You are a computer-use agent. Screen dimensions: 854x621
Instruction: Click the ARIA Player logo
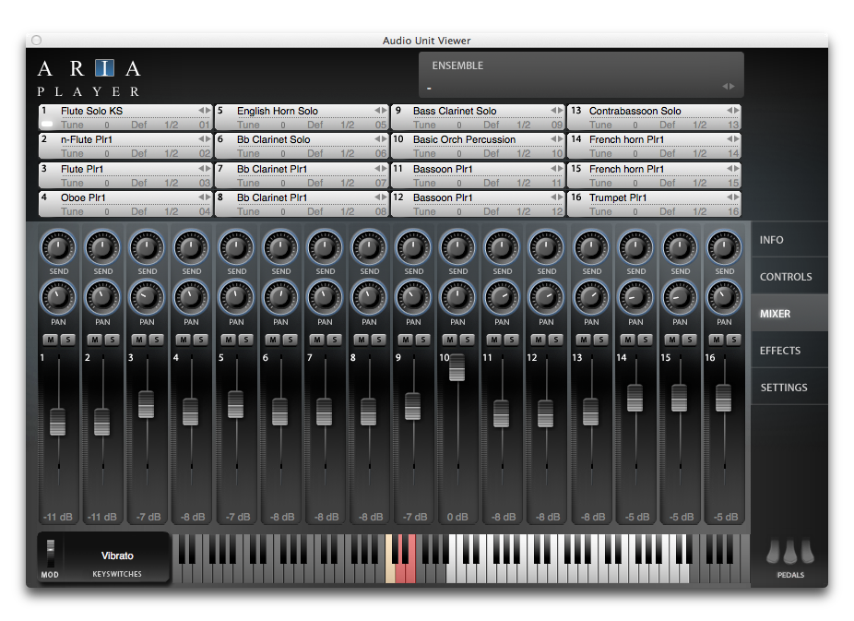[89, 78]
